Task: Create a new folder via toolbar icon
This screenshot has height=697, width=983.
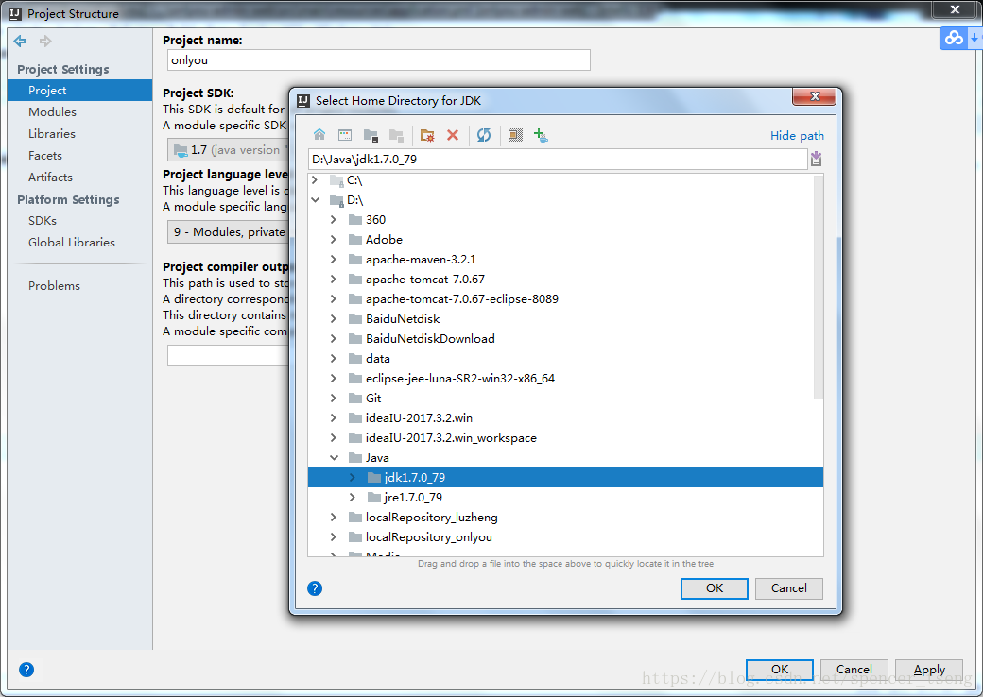Action: click(x=427, y=135)
